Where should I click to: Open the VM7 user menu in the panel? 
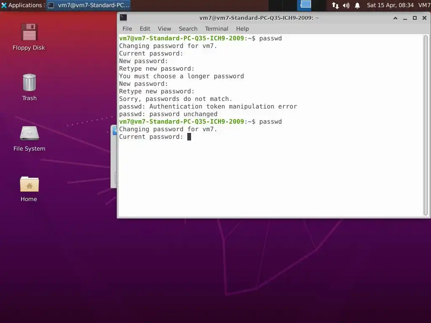tap(424, 5)
